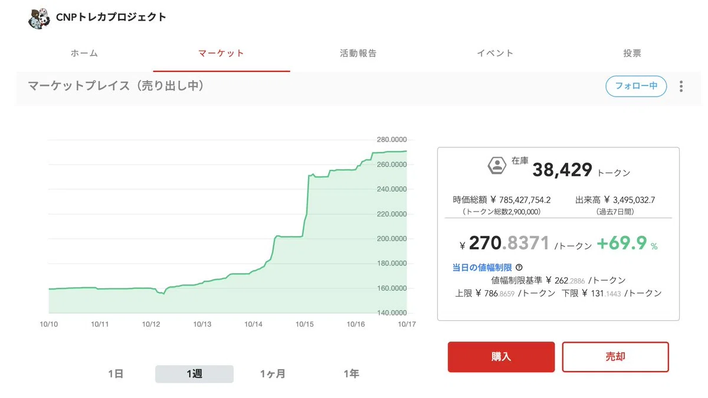
Task: Click the （過去7日間） note
Action: (x=615, y=212)
